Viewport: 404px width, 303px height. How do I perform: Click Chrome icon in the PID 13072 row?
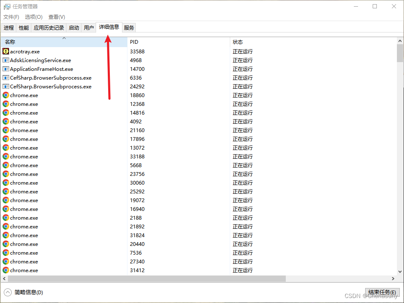click(6, 148)
